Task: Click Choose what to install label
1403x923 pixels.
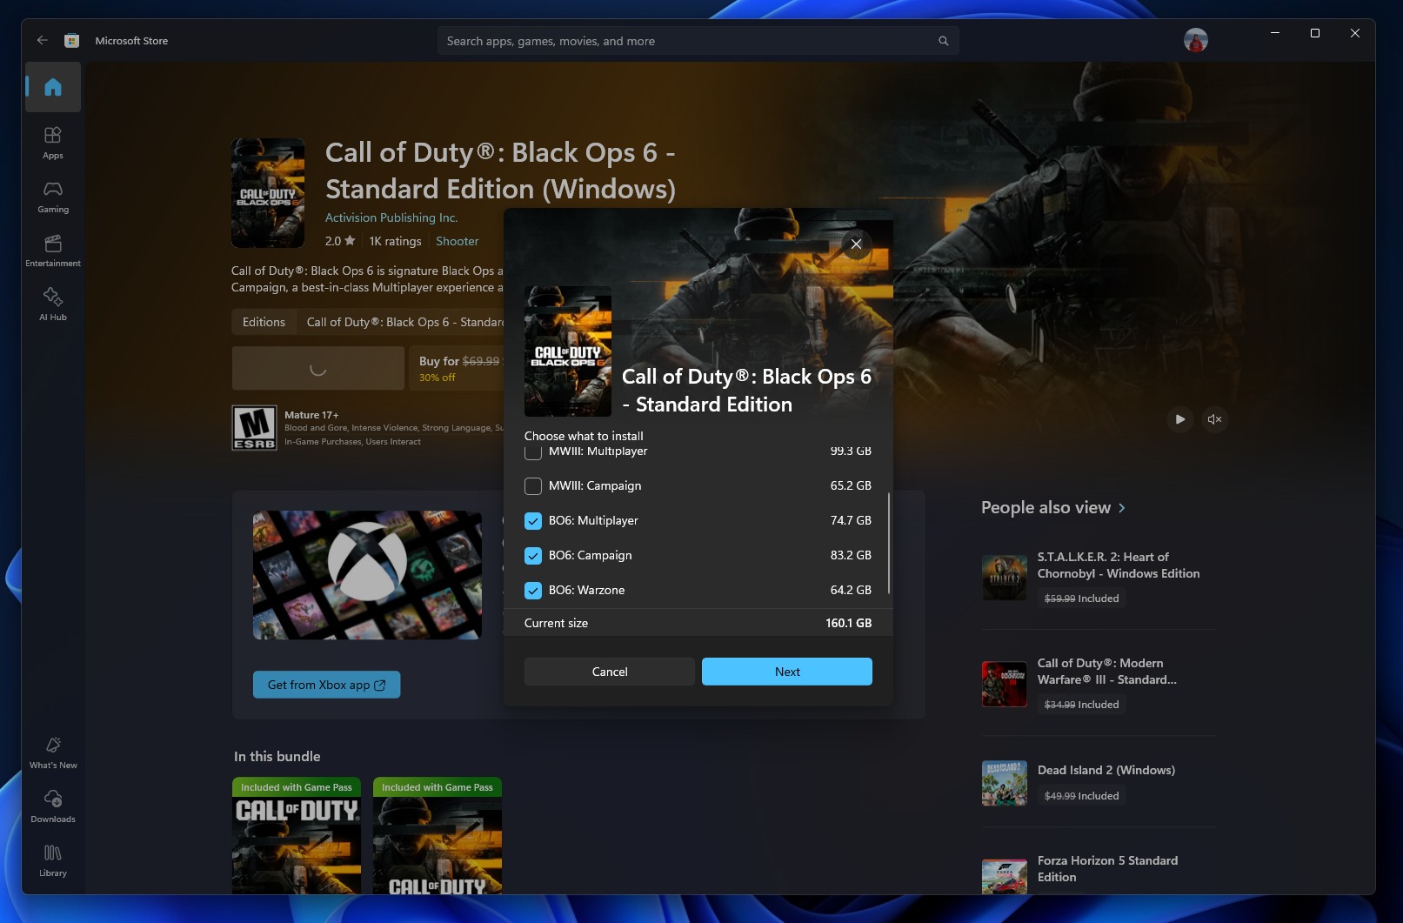Action: click(x=584, y=436)
